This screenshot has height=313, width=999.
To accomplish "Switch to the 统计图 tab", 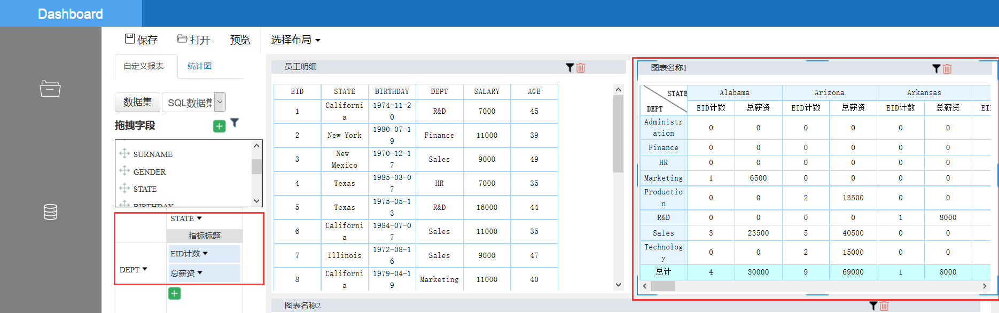I will click(x=199, y=66).
